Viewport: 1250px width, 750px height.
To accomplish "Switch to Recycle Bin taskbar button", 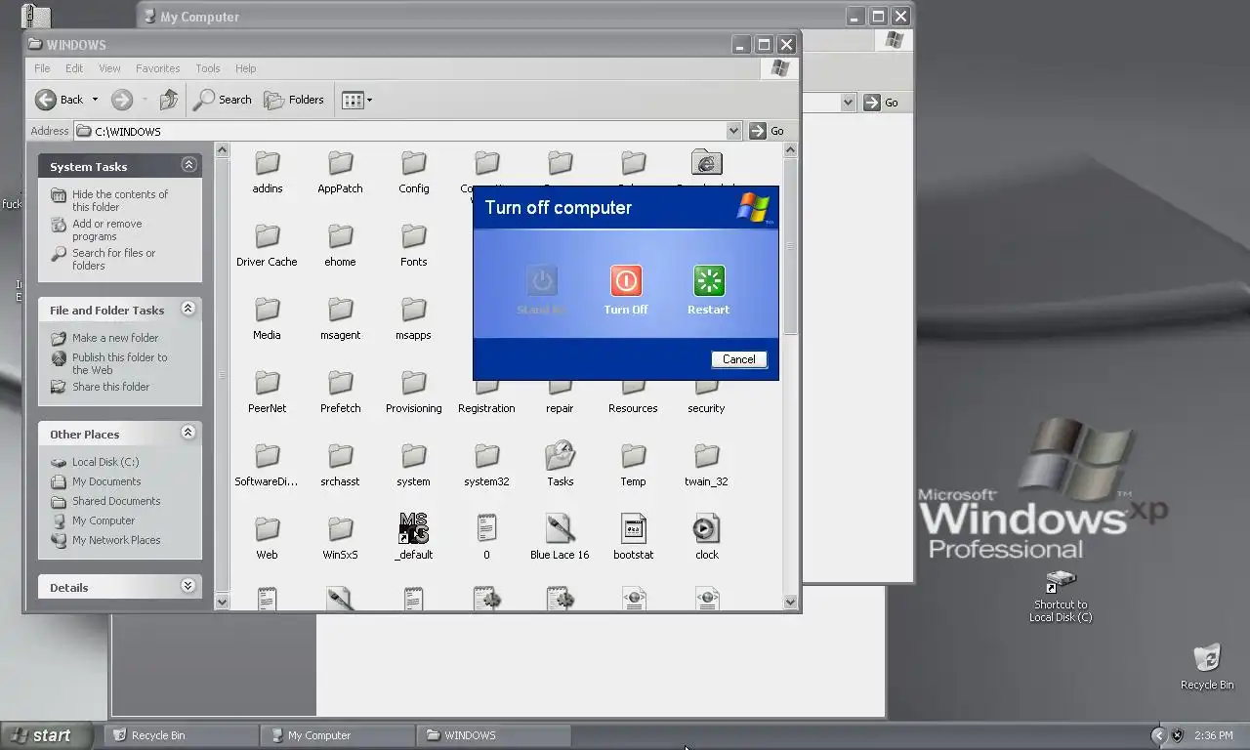I will pos(182,735).
